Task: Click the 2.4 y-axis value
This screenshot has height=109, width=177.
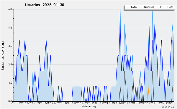Action: (x=10, y=65)
